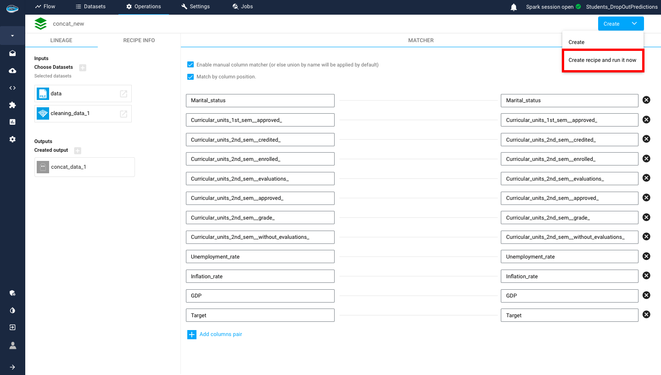Open cleaning_data_1 external link icon

coord(123,114)
